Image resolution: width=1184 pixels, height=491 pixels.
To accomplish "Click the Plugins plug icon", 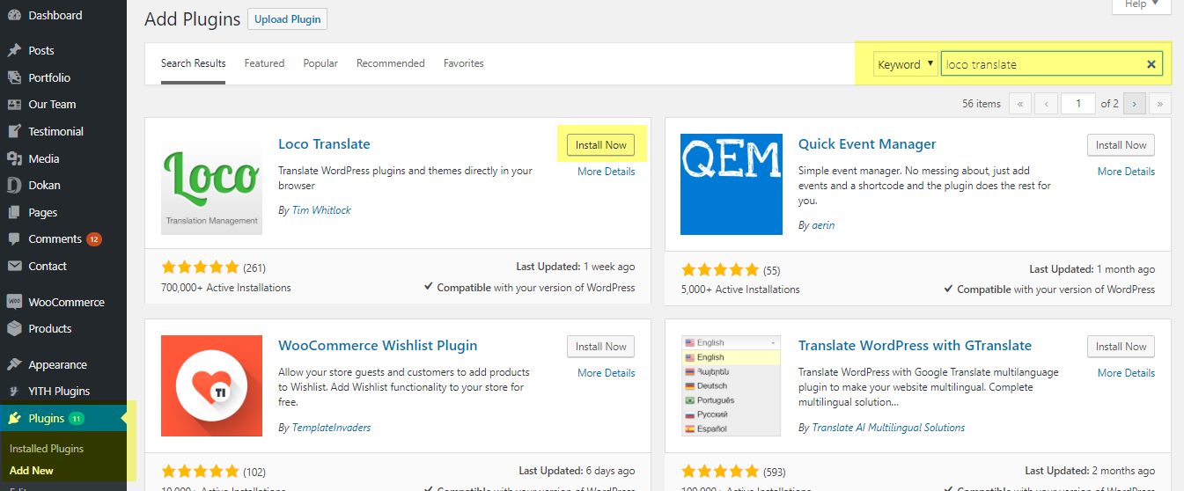I will tap(14, 418).
